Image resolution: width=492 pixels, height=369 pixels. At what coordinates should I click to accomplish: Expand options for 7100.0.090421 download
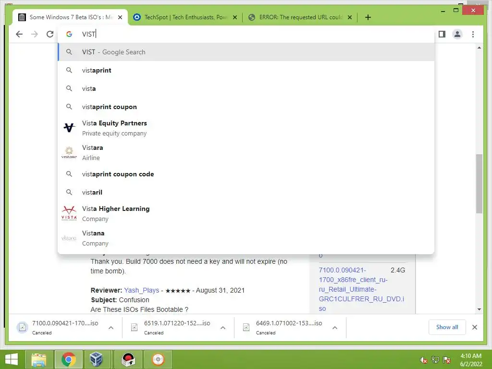[x=111, y=328]
